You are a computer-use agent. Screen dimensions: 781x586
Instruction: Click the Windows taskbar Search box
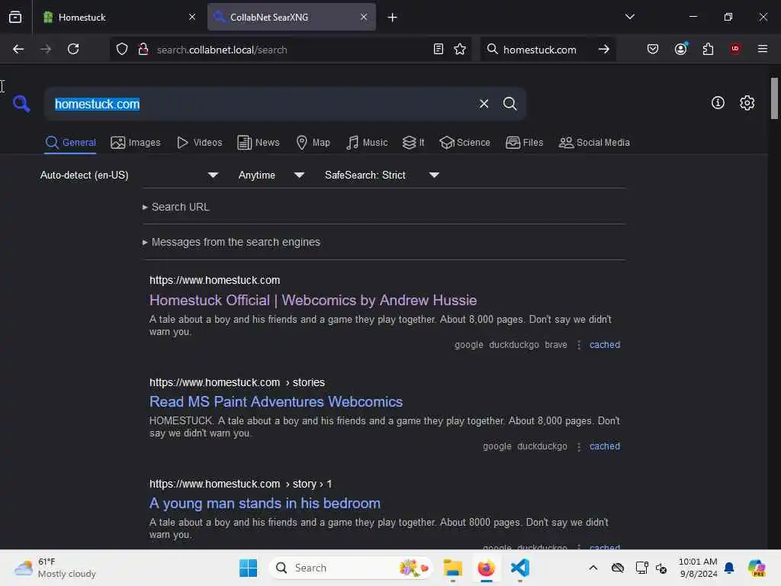[x=351, y=568]
